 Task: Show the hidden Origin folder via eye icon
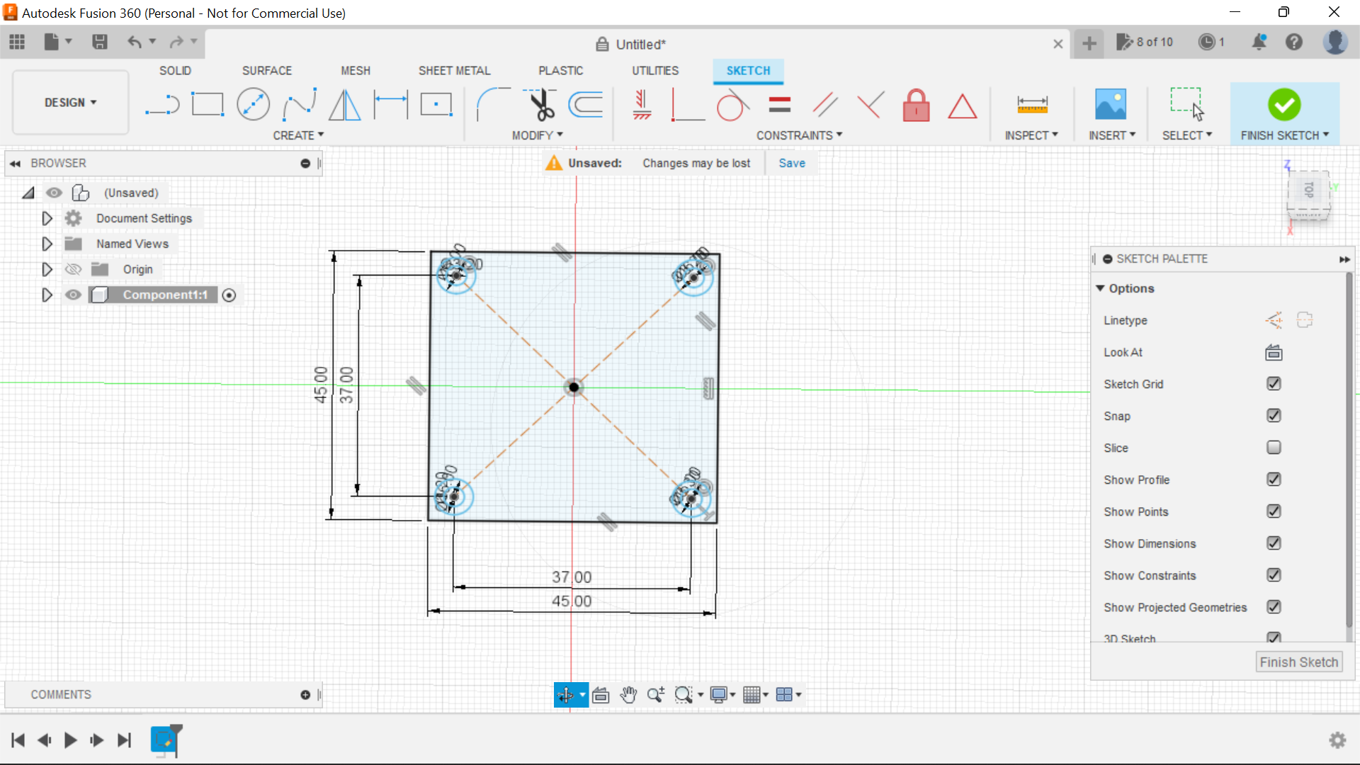click(x=73, y=269)
